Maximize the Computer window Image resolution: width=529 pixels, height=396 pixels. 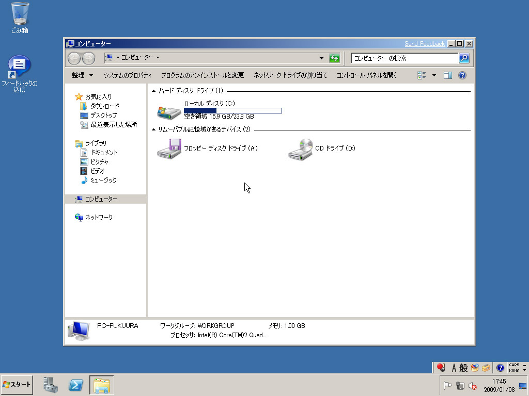(x=459, y=44)
